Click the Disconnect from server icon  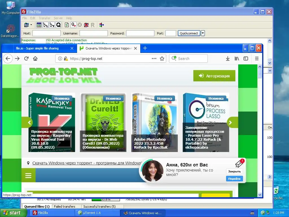click(86, 25)
